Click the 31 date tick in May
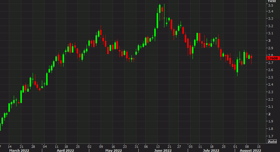Screen dimensions: 280x152 point(137,147)
